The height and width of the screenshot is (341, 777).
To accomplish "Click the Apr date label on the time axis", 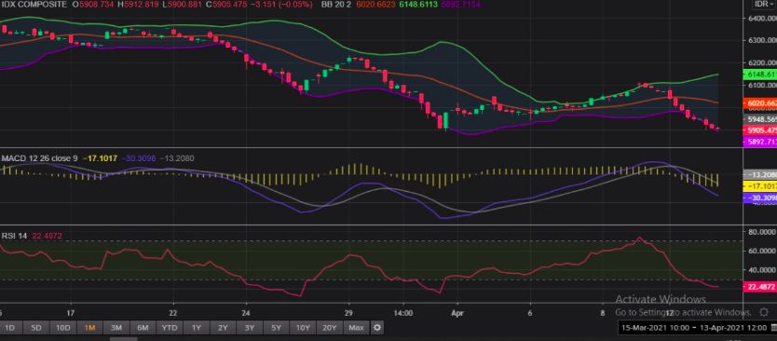I will 457,313.
